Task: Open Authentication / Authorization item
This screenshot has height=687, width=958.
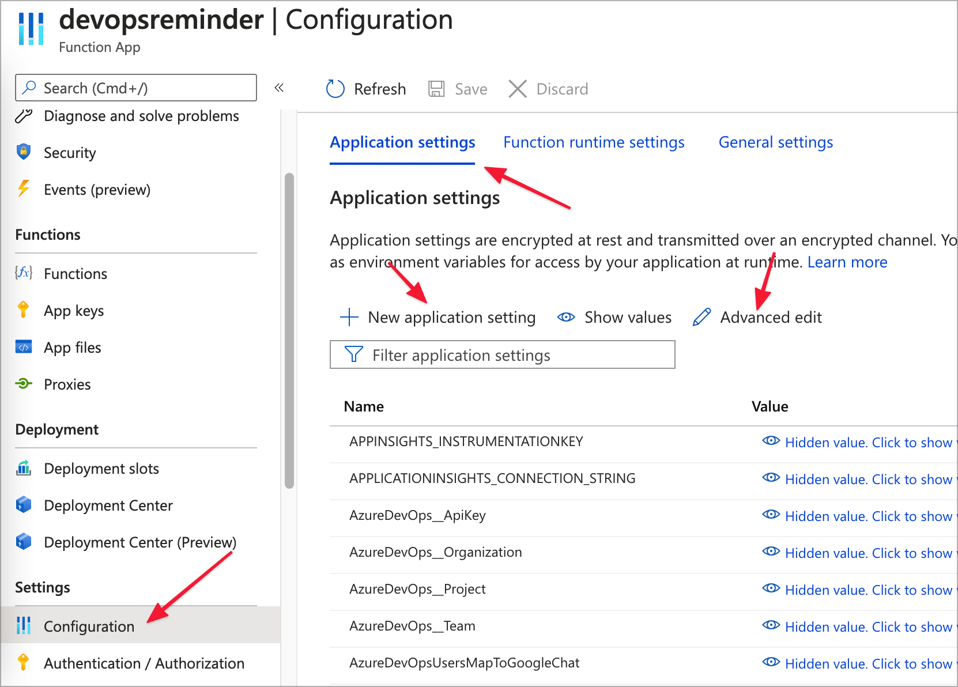Action: pyautogui.click(x=144, y=663)
